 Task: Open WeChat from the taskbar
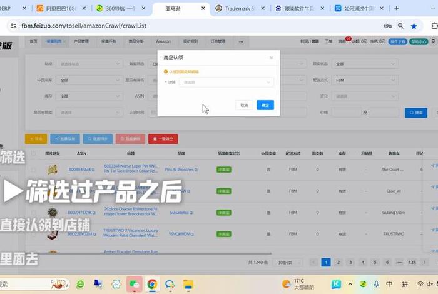pyautogui.click(x=134, y=285)
